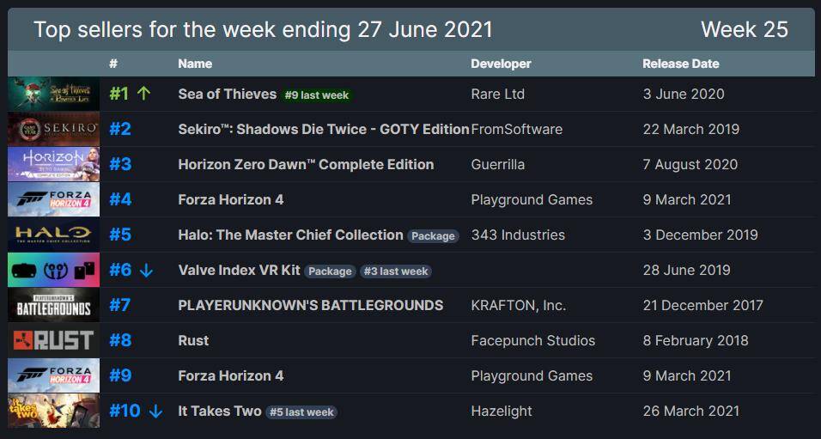821x439 pixels.
Task: Click the Hazelight developer name
Action: (x=503, y=411)
